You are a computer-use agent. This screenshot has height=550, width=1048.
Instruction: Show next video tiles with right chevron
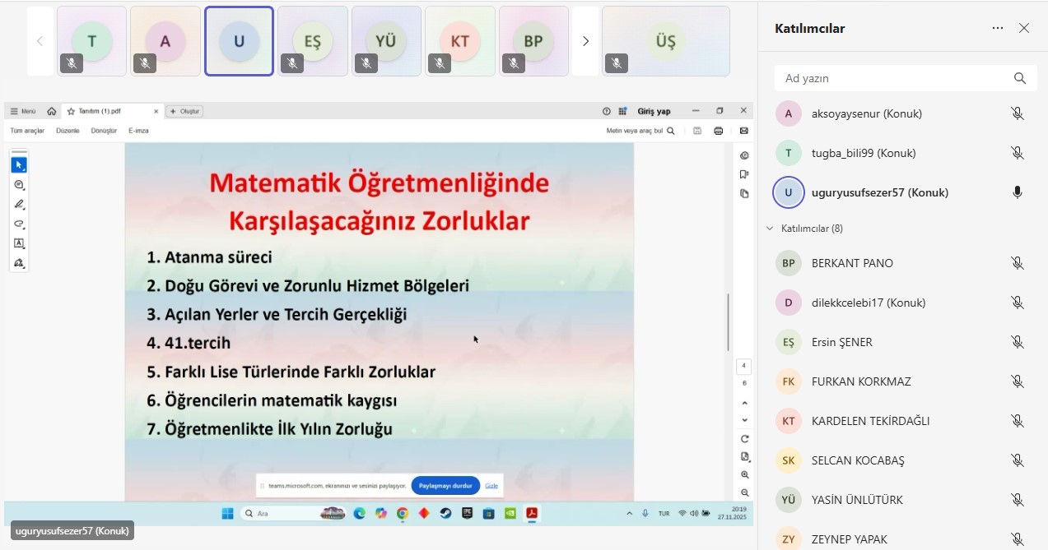(x=585, y=41)
